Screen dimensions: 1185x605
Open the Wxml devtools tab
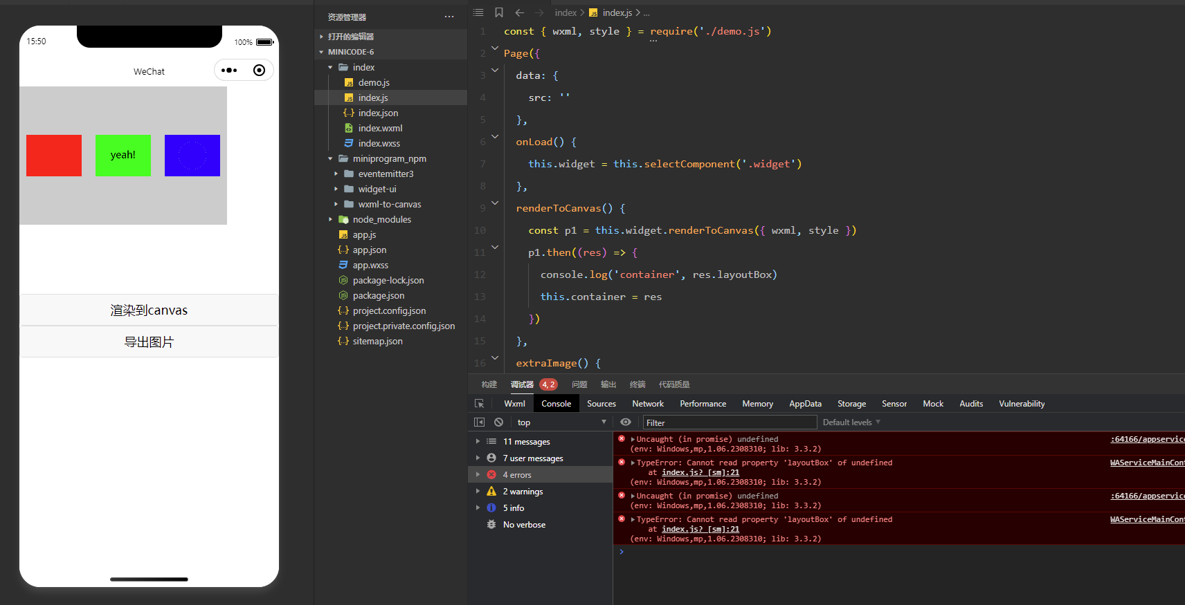click(x=514, y=404)
